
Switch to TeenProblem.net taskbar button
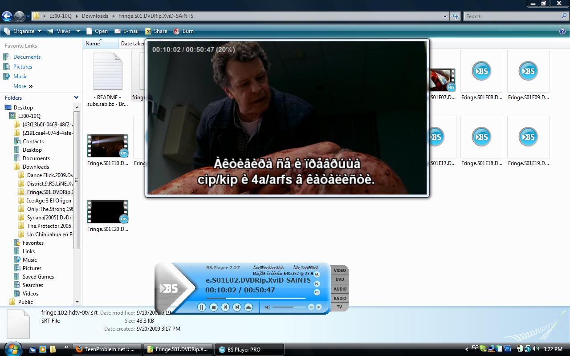pos(107,349)
